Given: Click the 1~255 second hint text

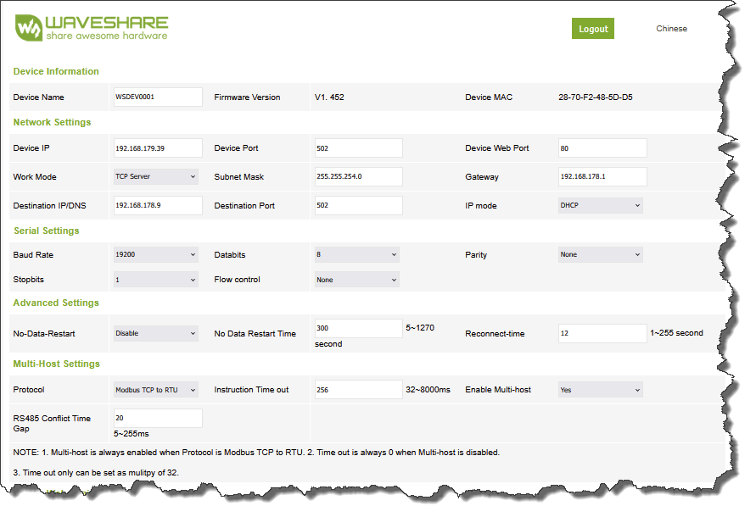Looking at the screenshot, I should coord(676,333).
